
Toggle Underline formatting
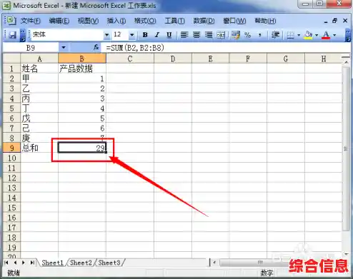(x=169, y=35)
